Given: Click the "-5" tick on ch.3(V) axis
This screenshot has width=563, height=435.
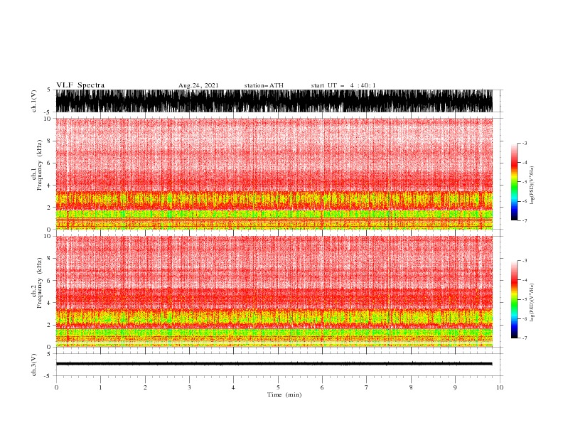Looking at the screenshot, I should (48, 376).
